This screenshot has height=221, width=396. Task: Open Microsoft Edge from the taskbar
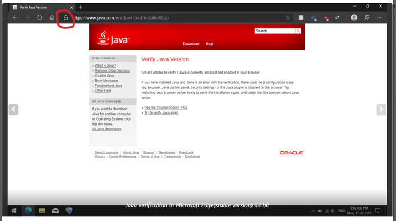[x=28, y=211]
